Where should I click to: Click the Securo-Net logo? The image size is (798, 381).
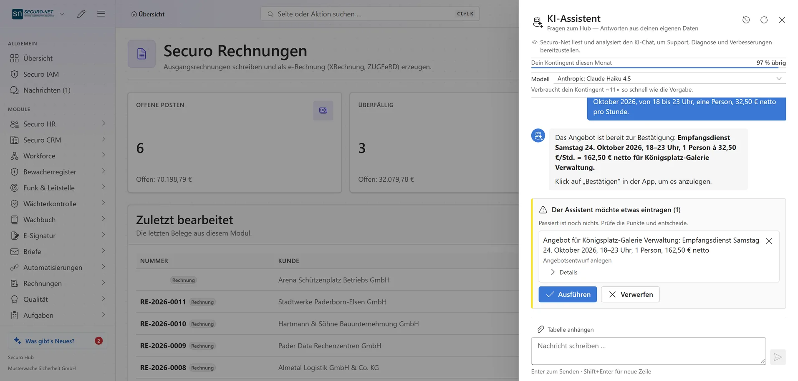coord(33,14)
